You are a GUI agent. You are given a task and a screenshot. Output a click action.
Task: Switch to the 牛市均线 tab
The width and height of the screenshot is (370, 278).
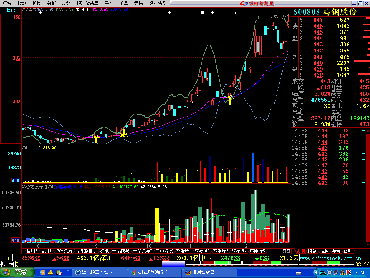point(164,251)
